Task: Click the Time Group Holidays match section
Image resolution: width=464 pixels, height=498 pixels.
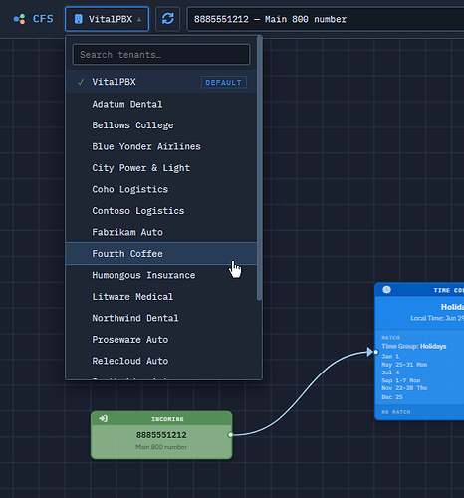Action: click(419, 367)
